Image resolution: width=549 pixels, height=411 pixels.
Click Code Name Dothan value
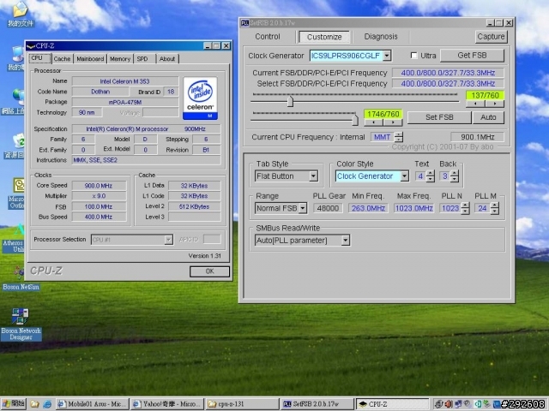[x=100, y=92]
